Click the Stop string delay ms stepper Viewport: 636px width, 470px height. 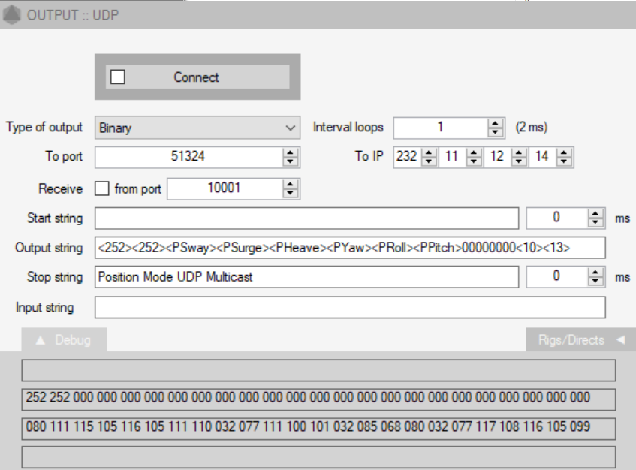(596, 276)
